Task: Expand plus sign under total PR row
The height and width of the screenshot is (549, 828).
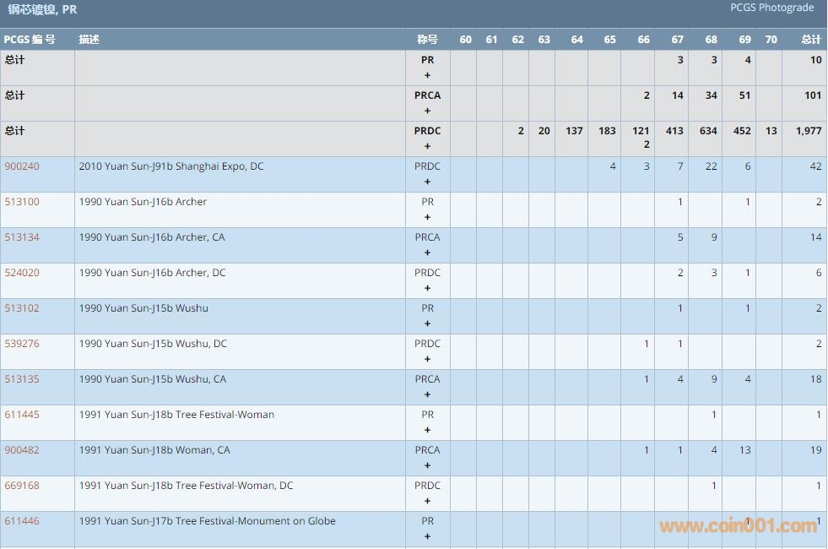Action: [x=427, y=75]
